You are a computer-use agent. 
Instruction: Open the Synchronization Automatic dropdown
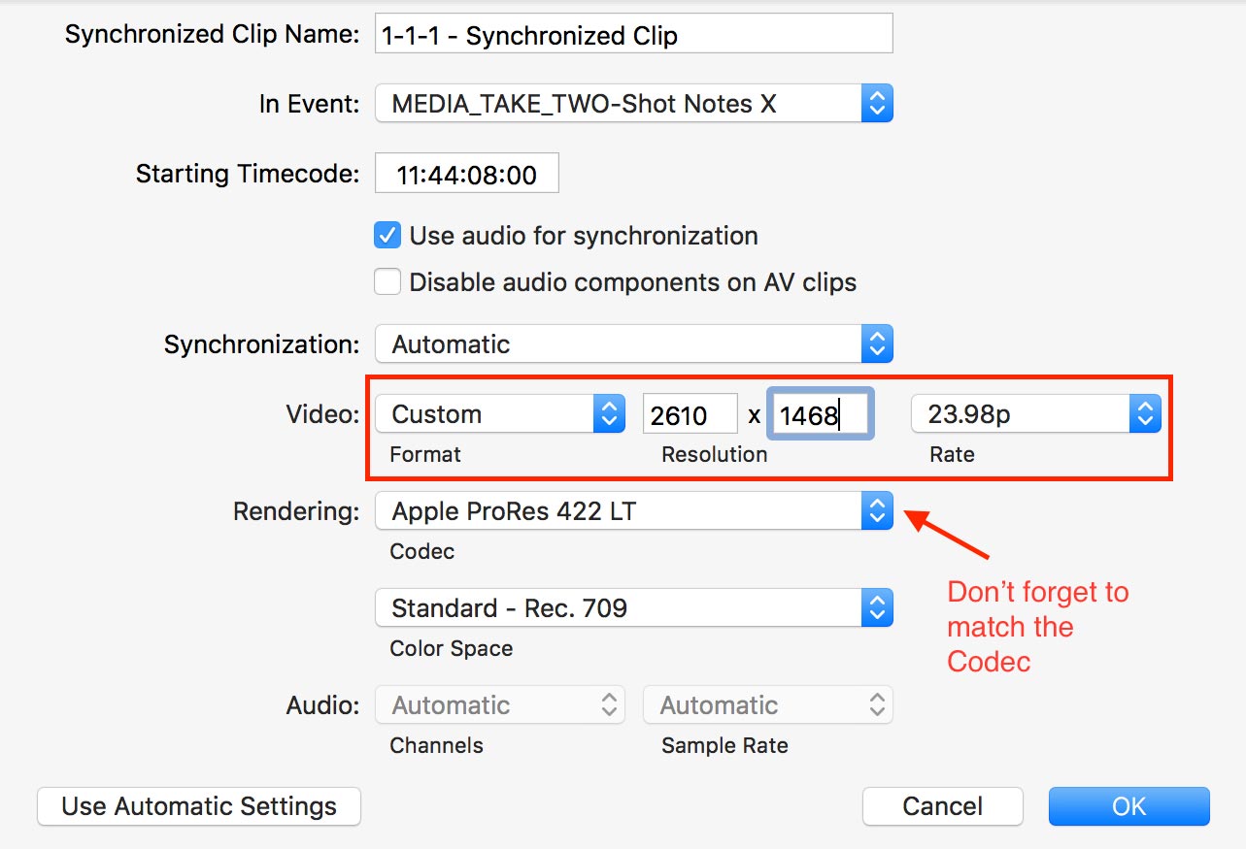pyautogui.click(x=633, y=343)
